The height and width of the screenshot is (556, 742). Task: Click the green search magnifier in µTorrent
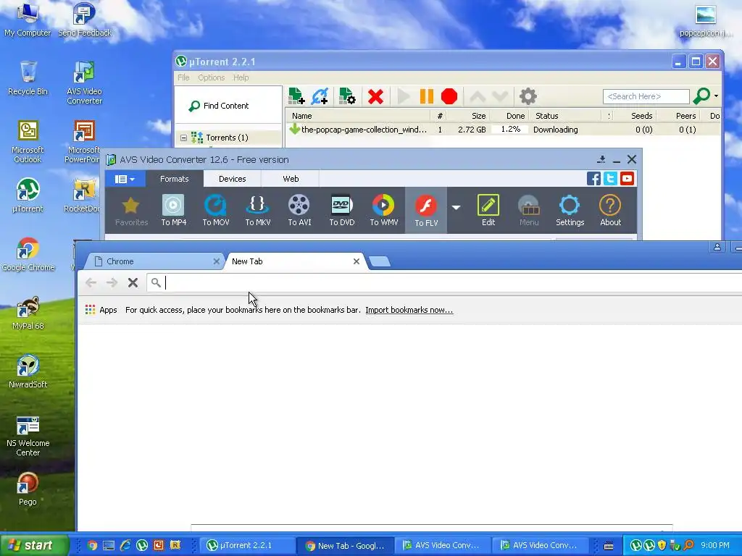pos(701,96)
